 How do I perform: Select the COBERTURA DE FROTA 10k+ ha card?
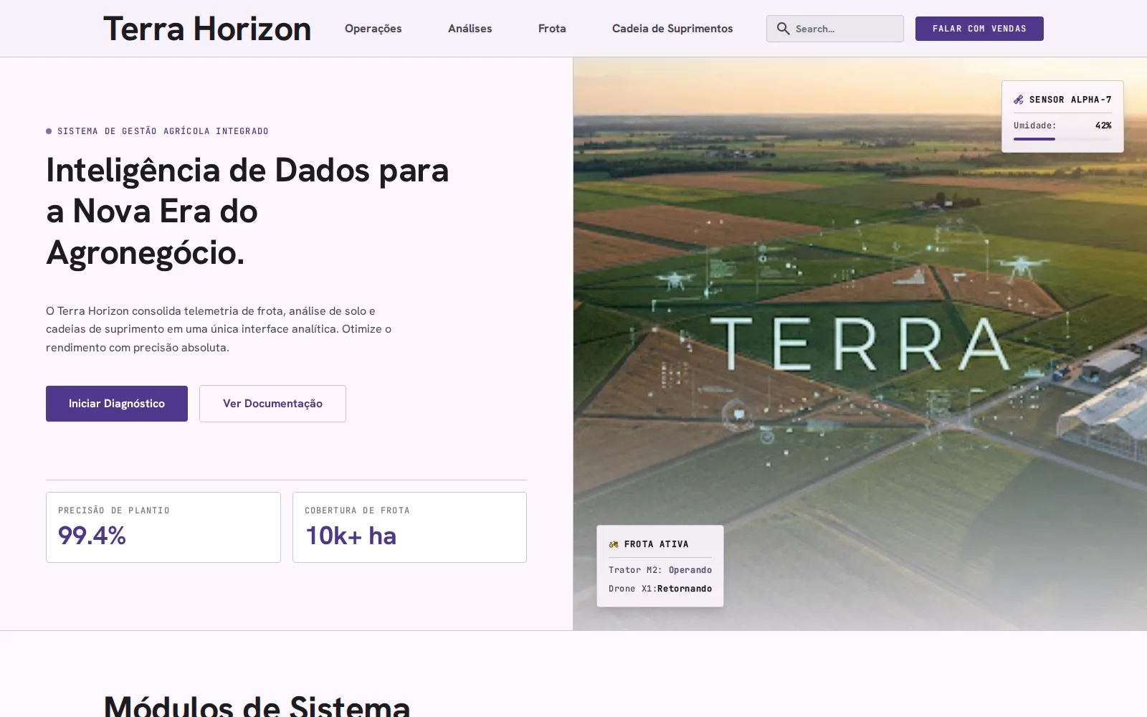coord(409,527)
